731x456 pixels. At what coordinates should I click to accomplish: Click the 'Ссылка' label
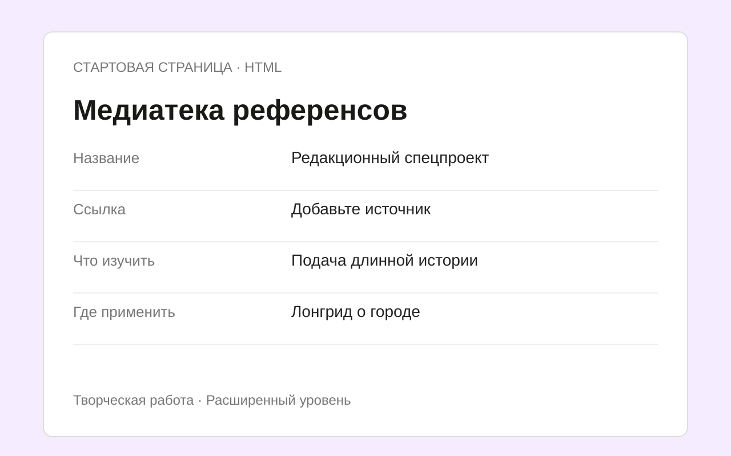(x=99, y=210)
